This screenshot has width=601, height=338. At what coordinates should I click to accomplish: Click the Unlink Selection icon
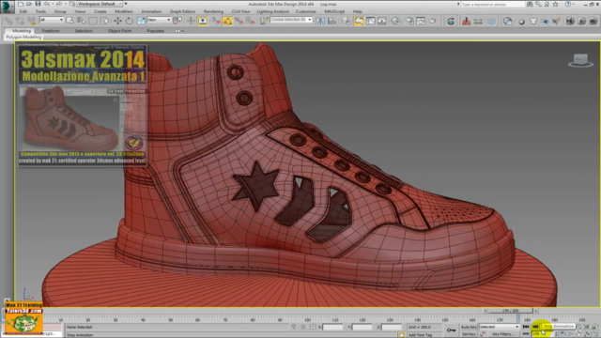20,21
